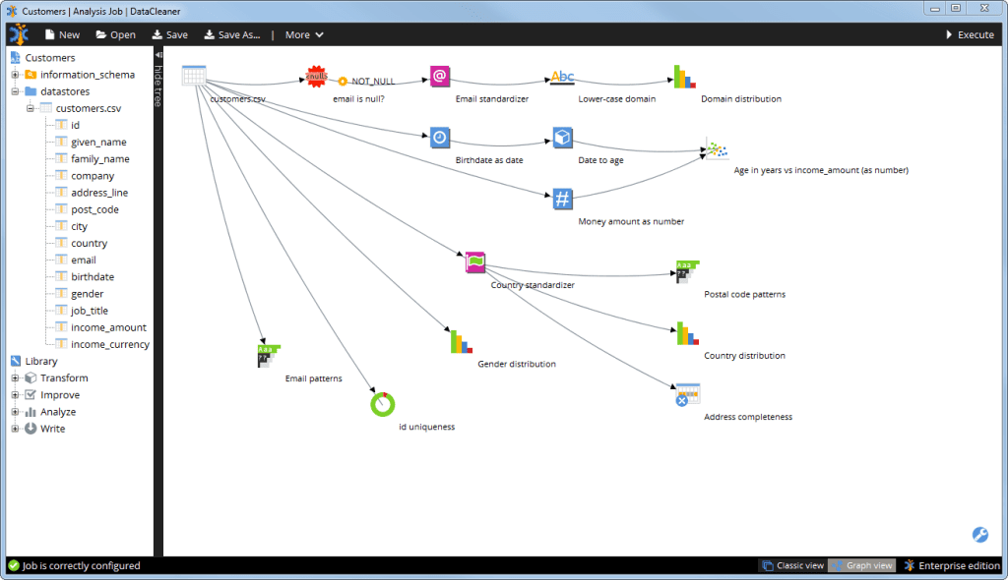Select the income_amount column in tree
1008x580 pixels.
click(x=108, y=327)
